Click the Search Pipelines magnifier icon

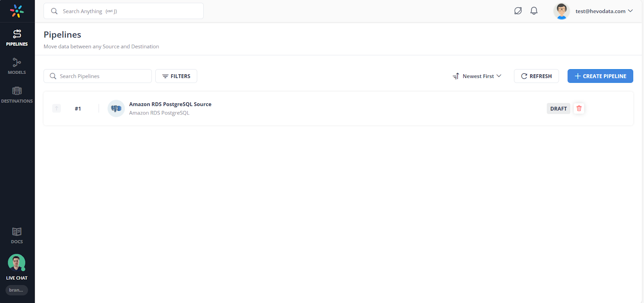53,76
